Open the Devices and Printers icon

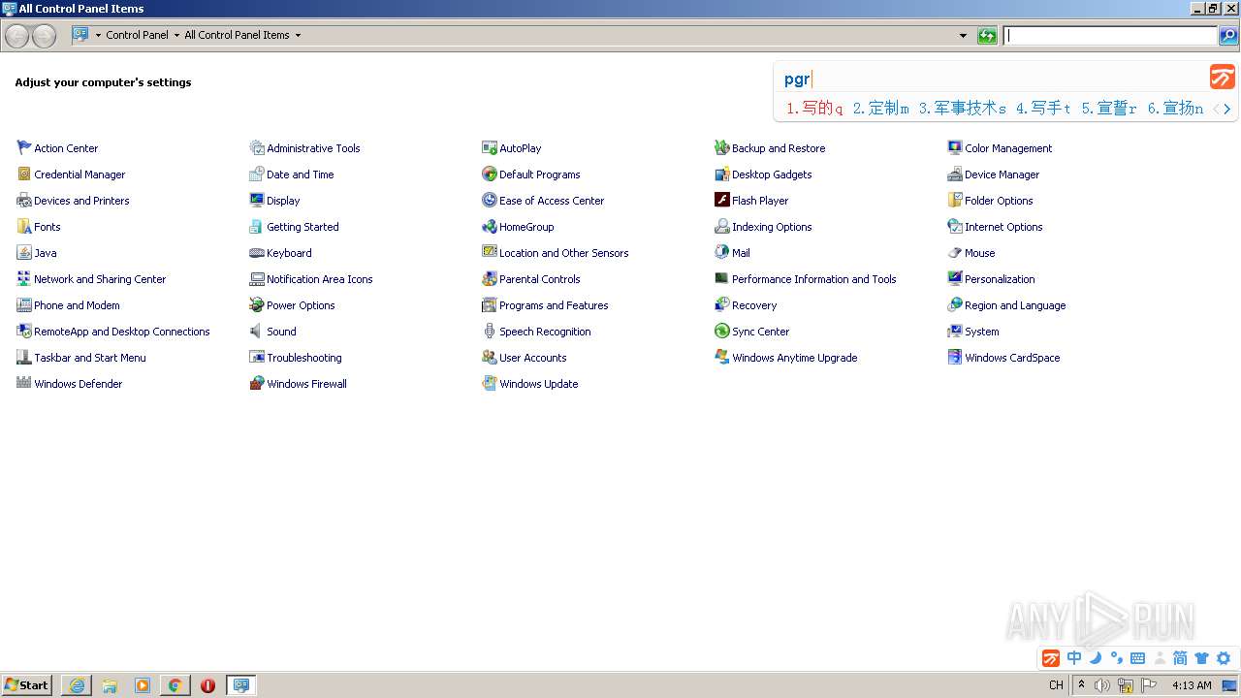tap(24, 200)
